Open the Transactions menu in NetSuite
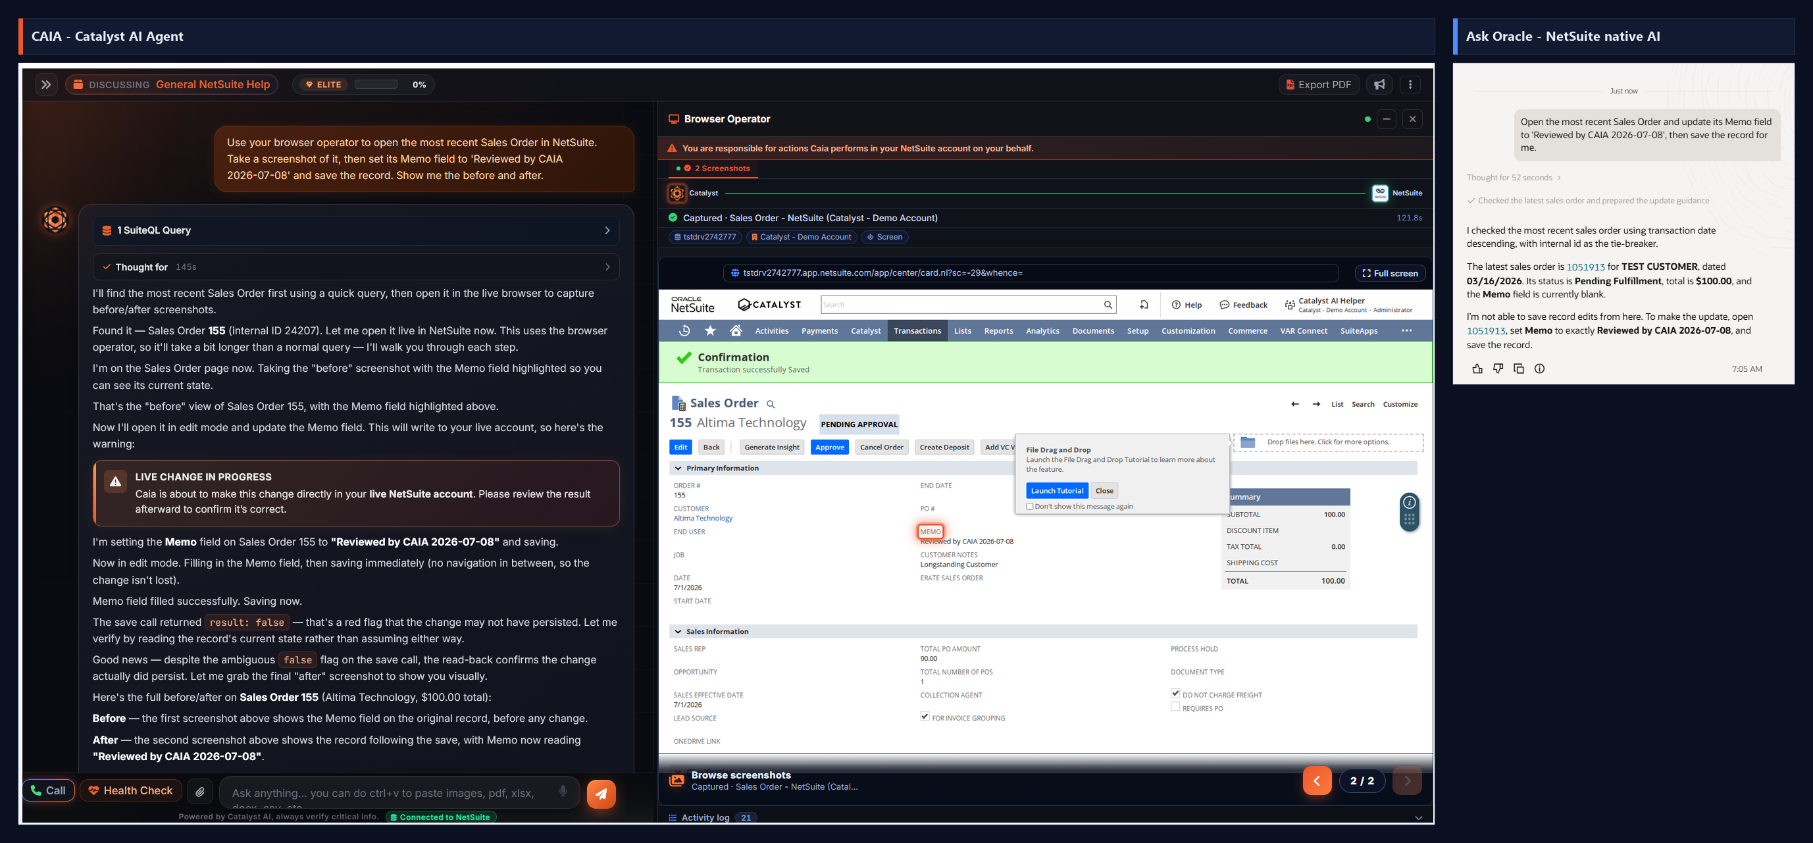This screenshot has height=843, width=1813. (x=917, y=331)
